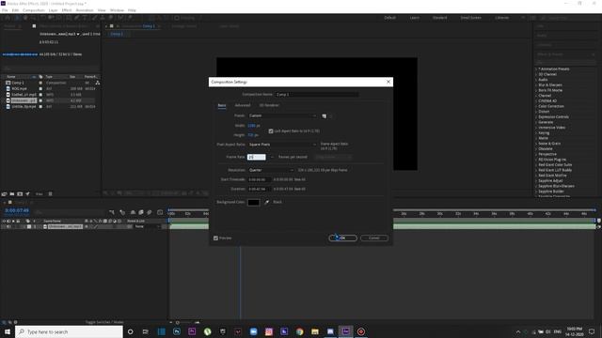Screen dimensions: 602x338
Task: Toggle audio for the Unknown mp3 layer
Action: tap(8, 226)
